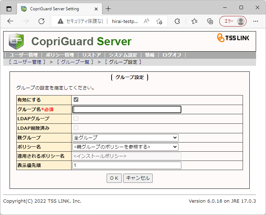Click the Forward navigation arrow
The image size is (266, 215).
[26, 21]
